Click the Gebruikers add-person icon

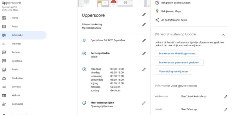pos(4,104)
